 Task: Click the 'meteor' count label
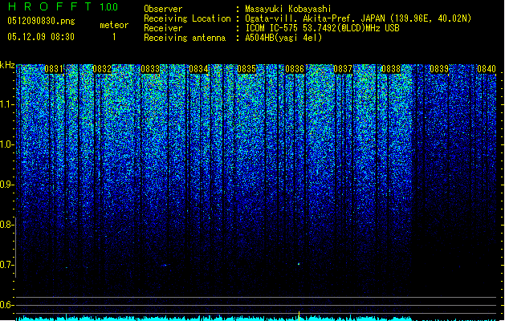pyautogui.click(x=114, y=25)
